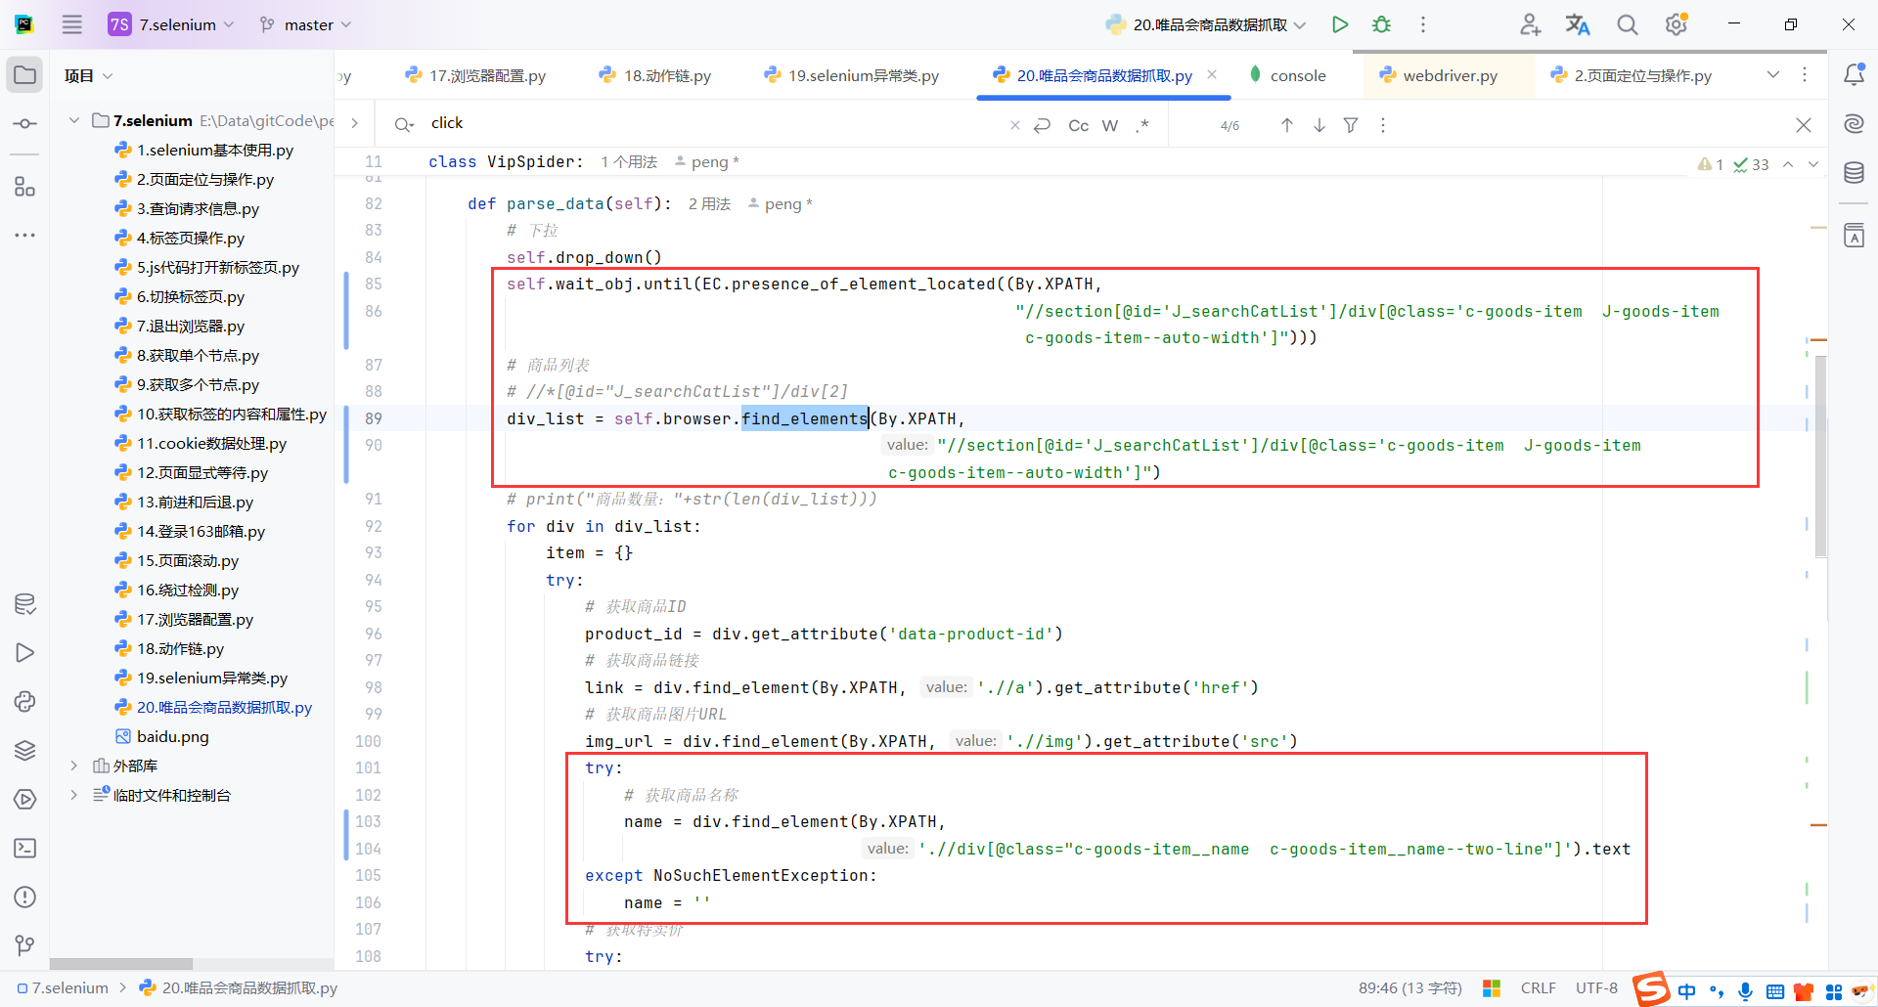
Task: Open the 7.selenium project dropdown
Action: click(x=171, y=24)
